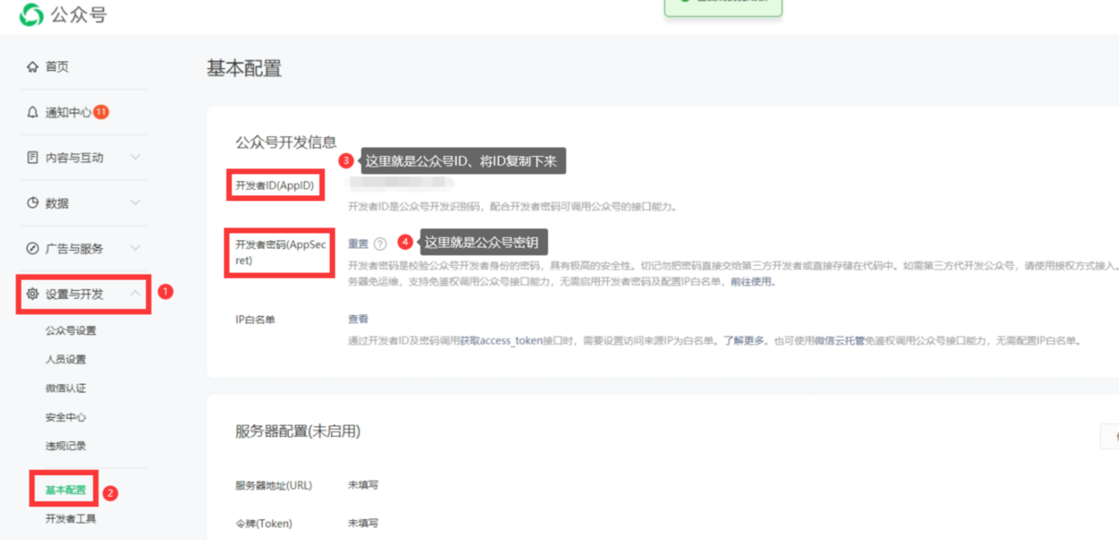Screen dimensions: 1119x540
Task: Click the 设置与开发 gear icon
Action: point(32,294)
